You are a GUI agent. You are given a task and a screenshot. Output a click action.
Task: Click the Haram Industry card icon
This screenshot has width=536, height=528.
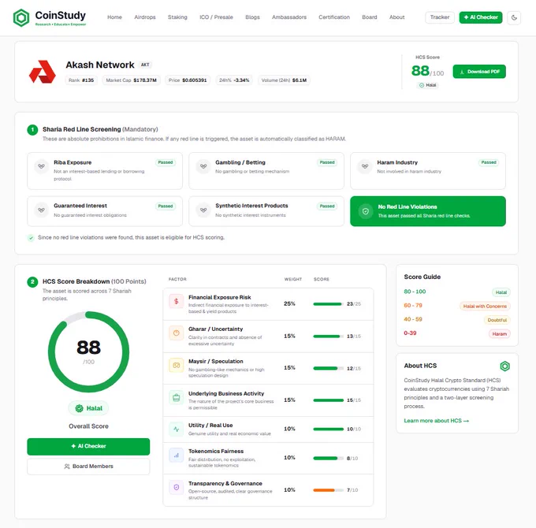coord(365,166)
